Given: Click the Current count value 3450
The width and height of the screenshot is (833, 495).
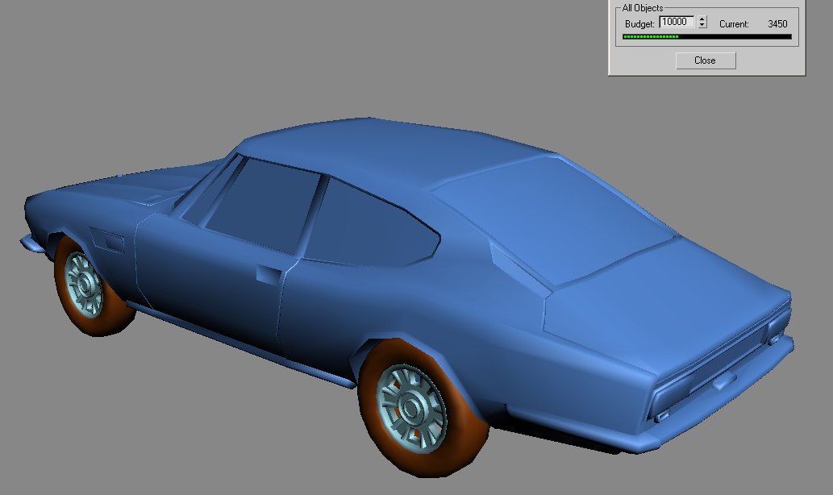Looking at the screenshot, I should click(777, 24).
